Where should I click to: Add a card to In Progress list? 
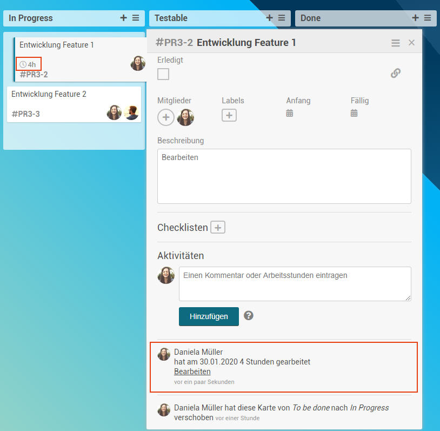[123, 18]
